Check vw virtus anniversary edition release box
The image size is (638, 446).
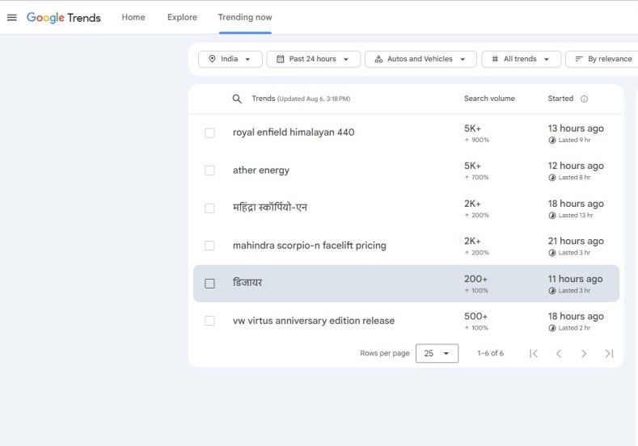[209, 321]
